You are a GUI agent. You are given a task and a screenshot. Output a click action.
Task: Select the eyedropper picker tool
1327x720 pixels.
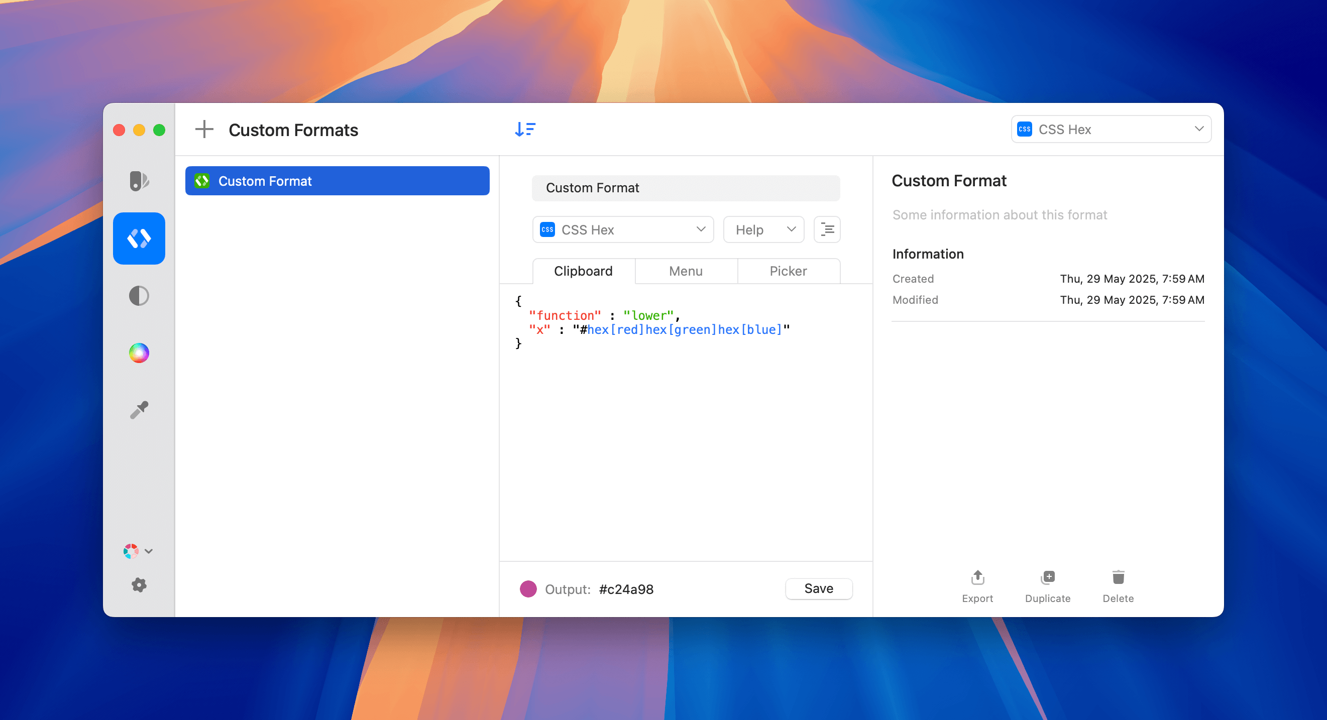pos(139,409)
